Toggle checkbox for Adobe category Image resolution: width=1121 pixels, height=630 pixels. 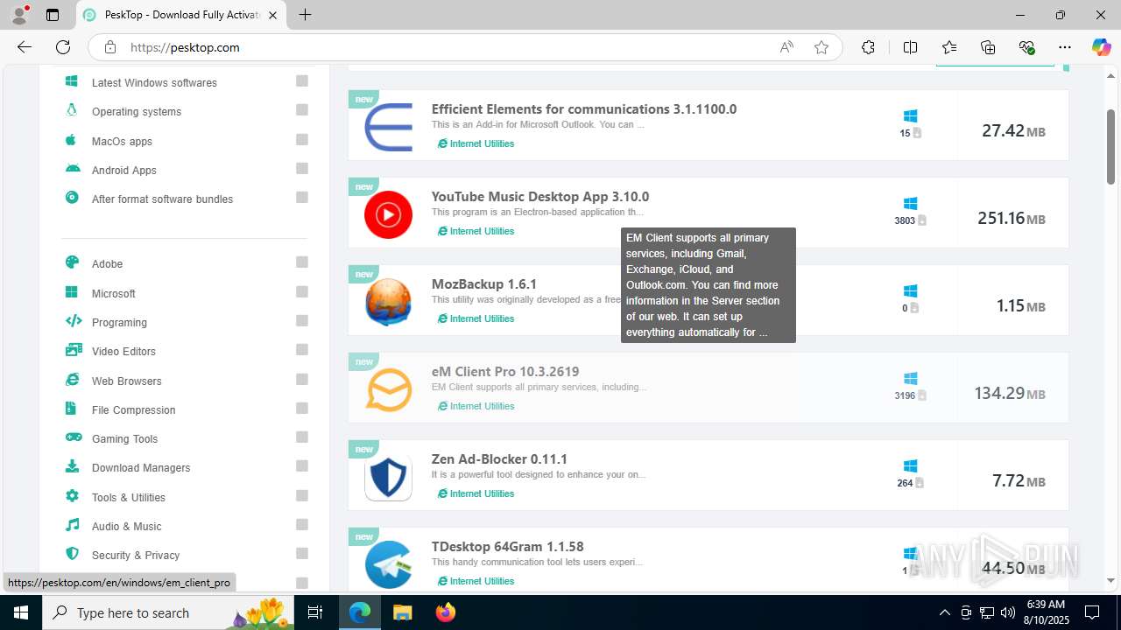pyautogui.click(x=302, y=262)
